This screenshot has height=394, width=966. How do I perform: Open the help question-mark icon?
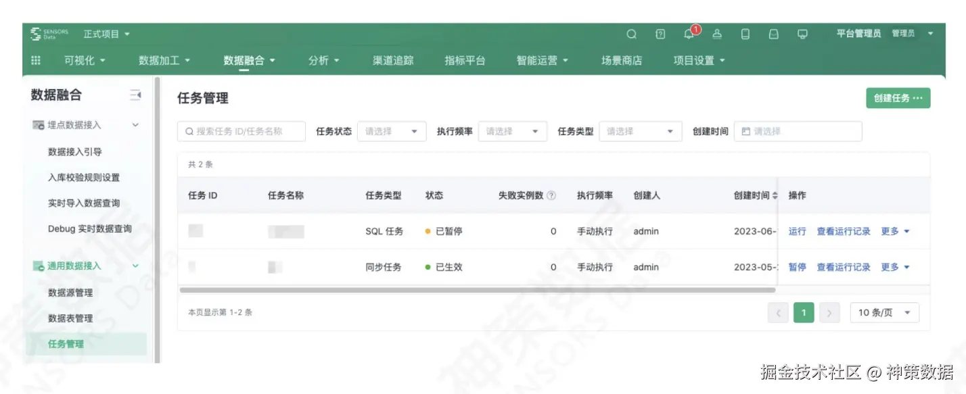(x=660, y=34)
